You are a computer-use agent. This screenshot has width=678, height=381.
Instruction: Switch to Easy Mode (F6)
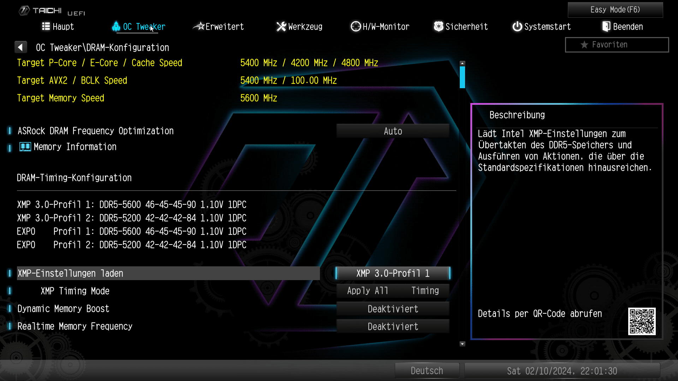tap(615, 10)
